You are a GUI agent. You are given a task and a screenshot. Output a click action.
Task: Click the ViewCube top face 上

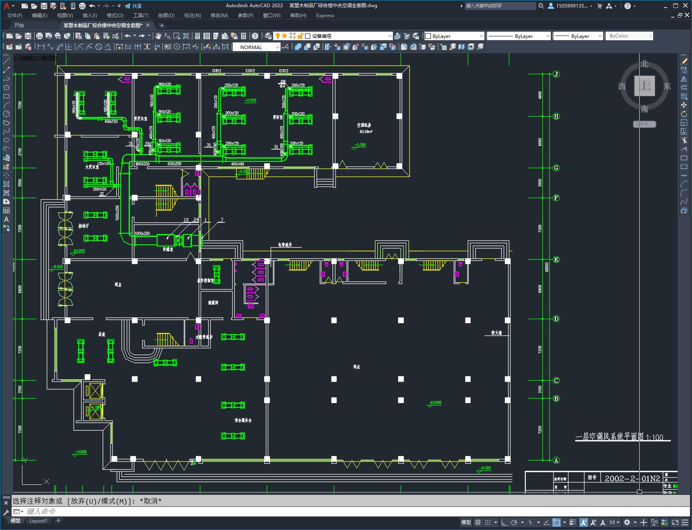644,86
